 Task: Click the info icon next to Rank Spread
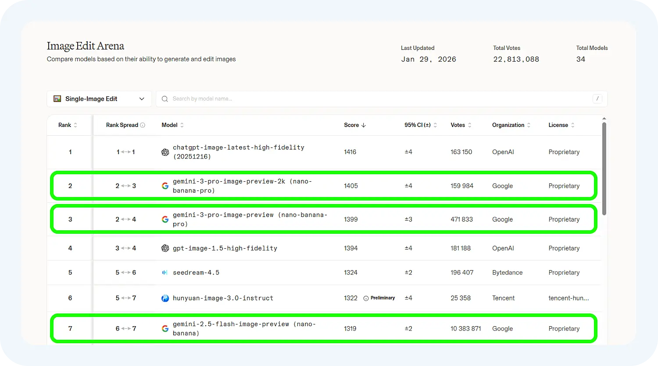(x=143, y=125)
